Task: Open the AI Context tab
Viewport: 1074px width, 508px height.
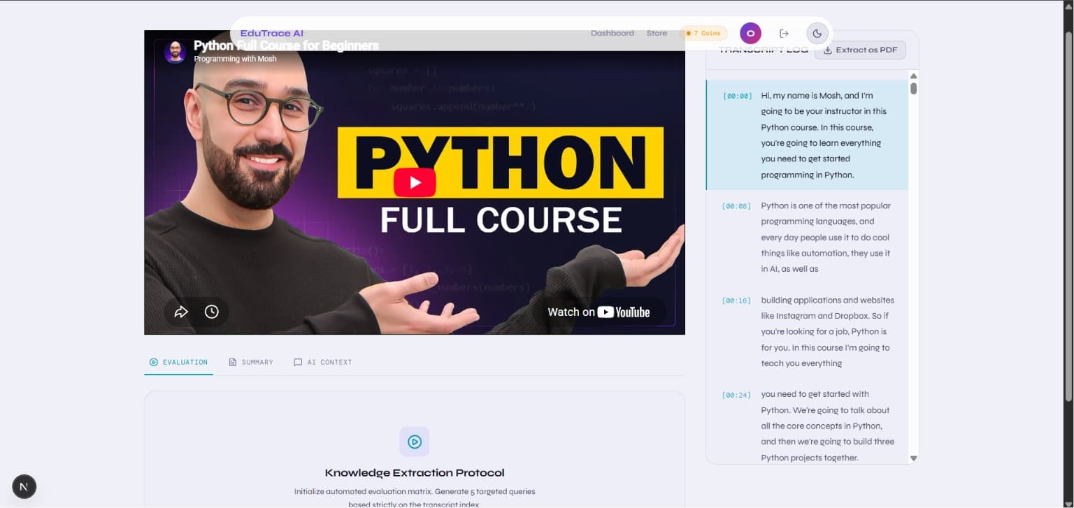Action: [322, 362]
